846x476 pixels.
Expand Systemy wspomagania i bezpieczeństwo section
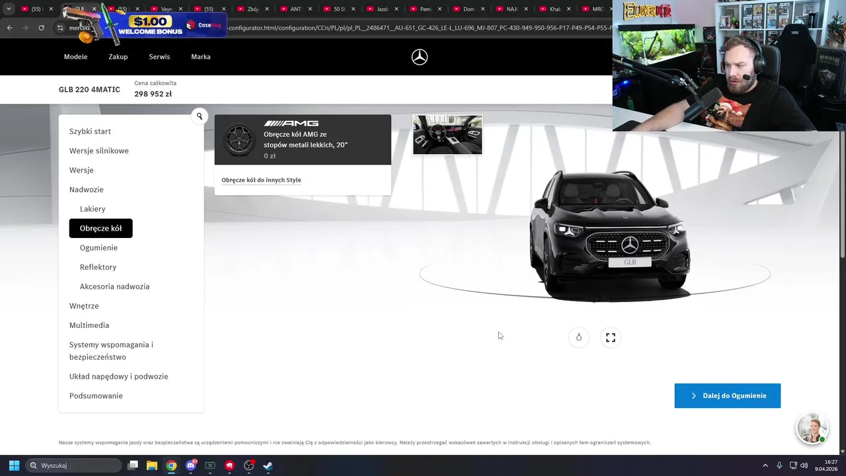[x=111, y=351]
